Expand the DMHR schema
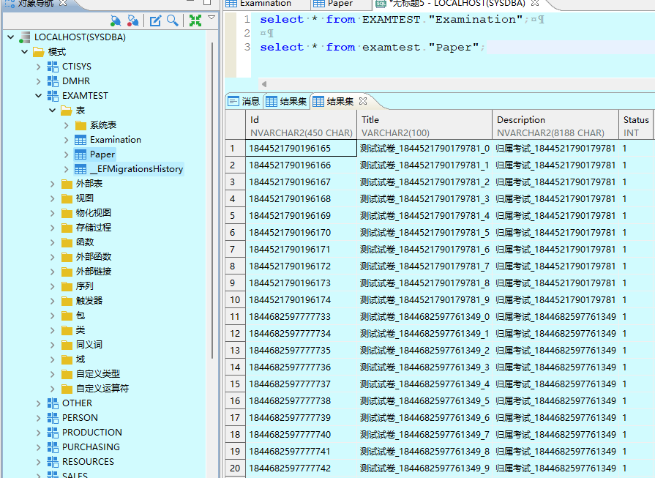The width and height of the screenshot is (655, 478). coord(39,81)
